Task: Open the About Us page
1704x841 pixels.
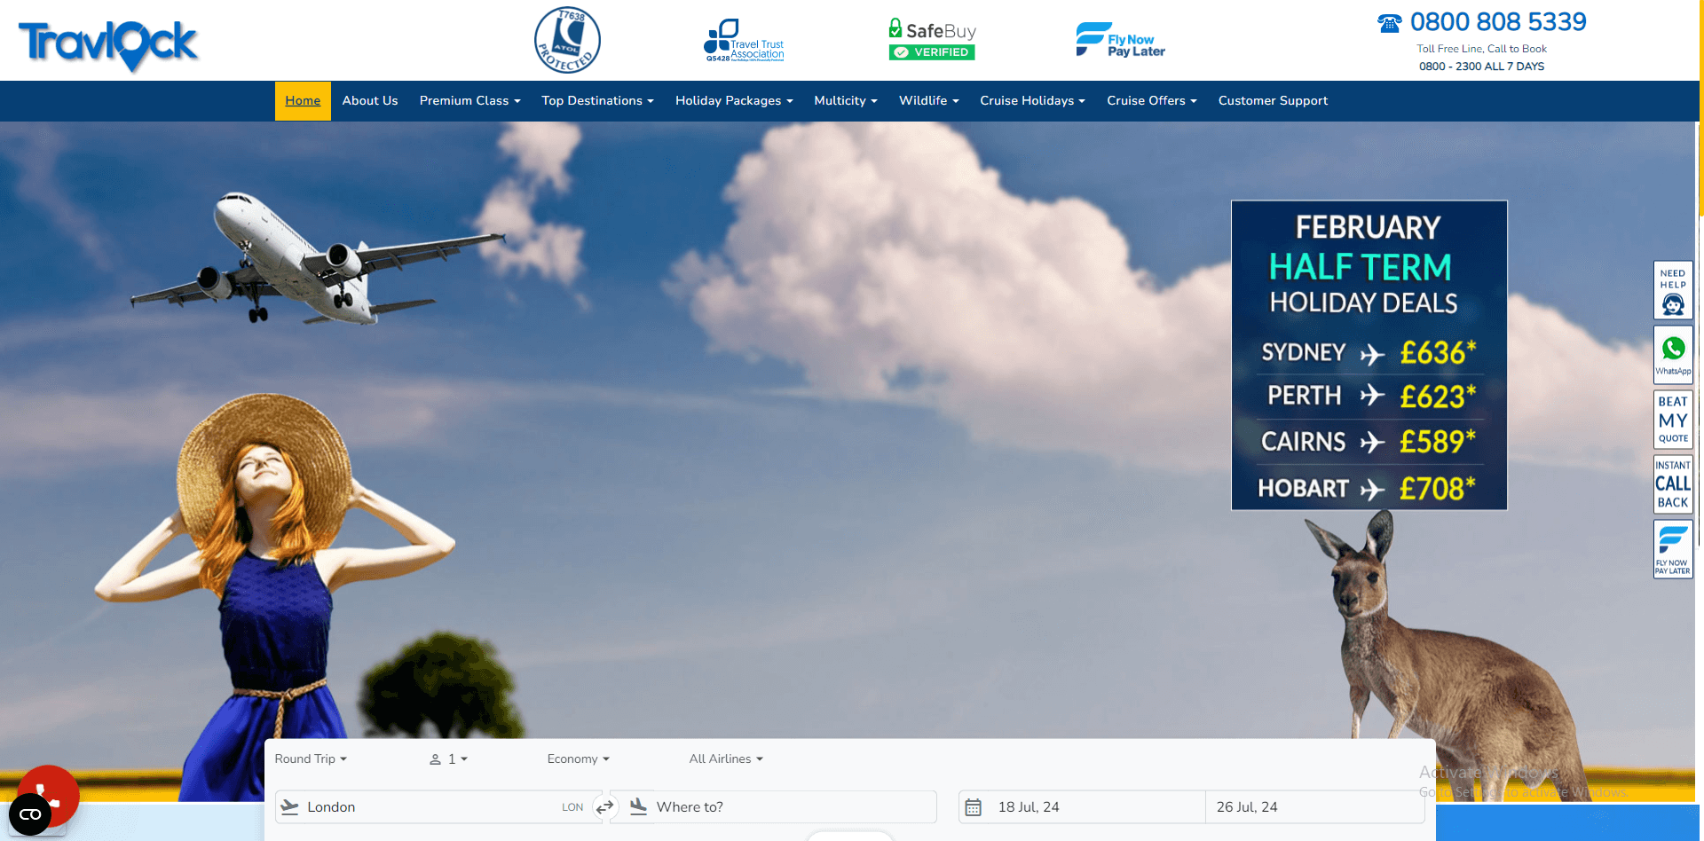Action: 370,101
